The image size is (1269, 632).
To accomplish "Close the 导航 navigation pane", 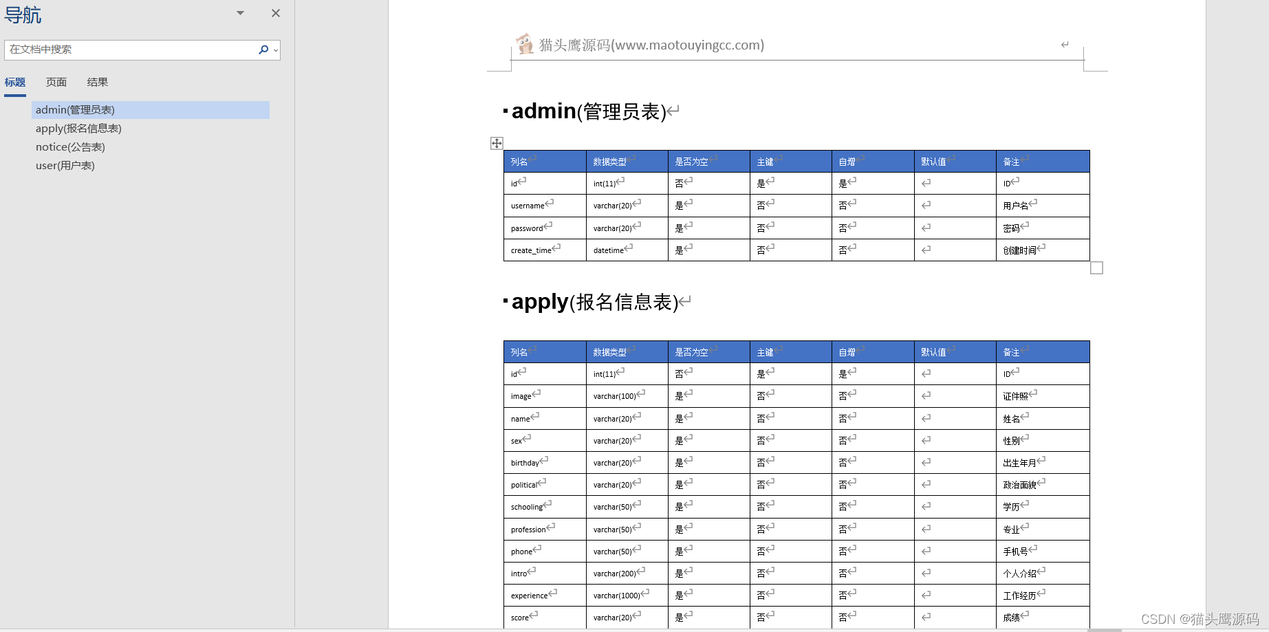I will 276,13.
